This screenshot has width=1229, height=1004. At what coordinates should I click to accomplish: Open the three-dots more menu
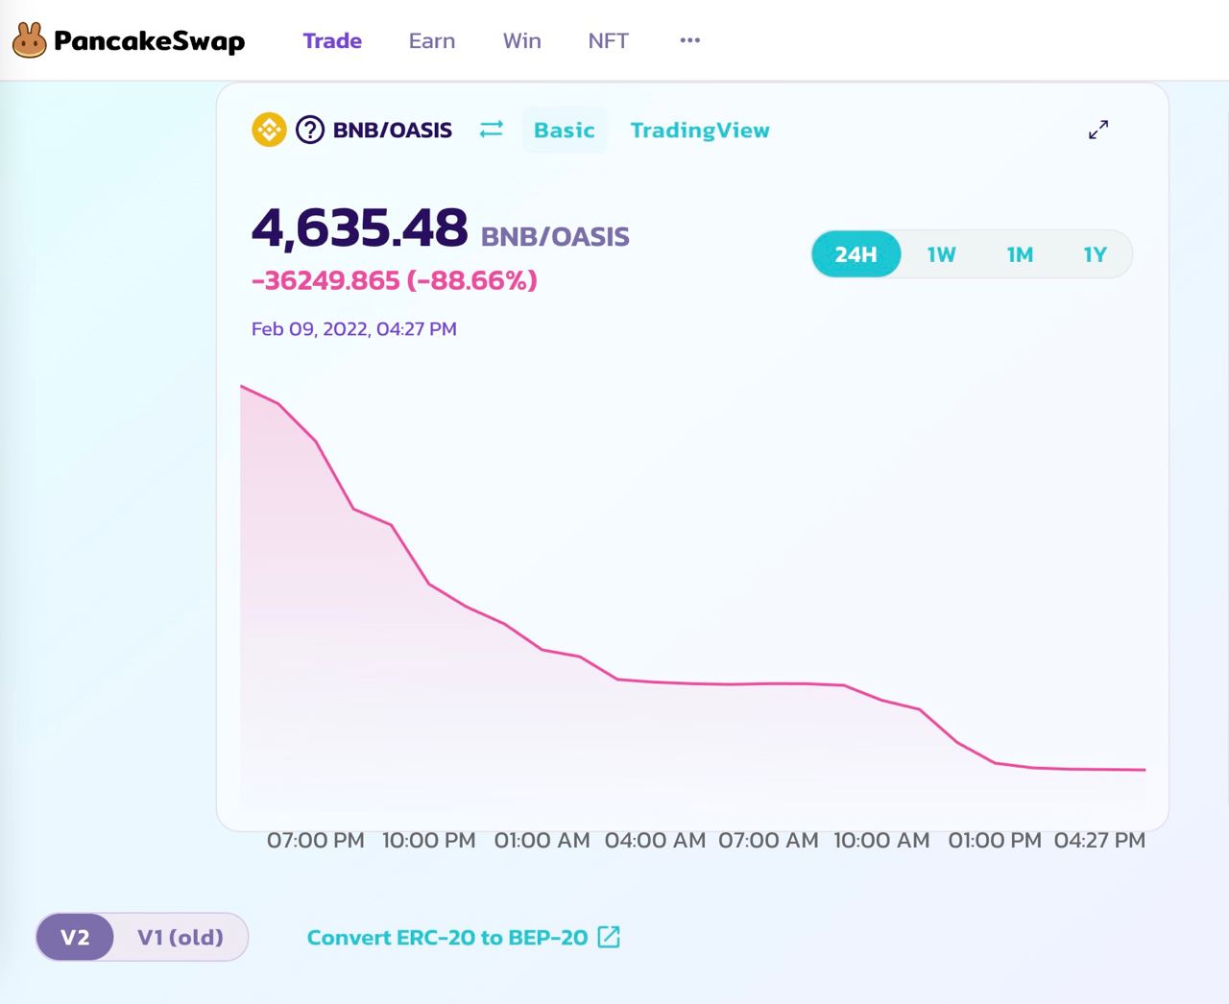(x=689, y=40)
